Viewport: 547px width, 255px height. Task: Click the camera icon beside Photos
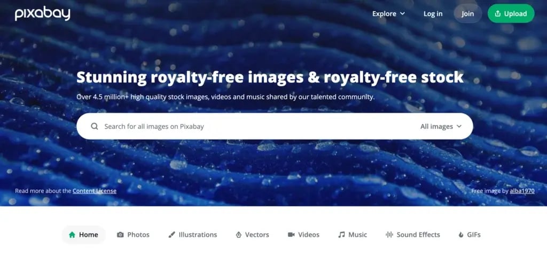click(x=120, y=235)
